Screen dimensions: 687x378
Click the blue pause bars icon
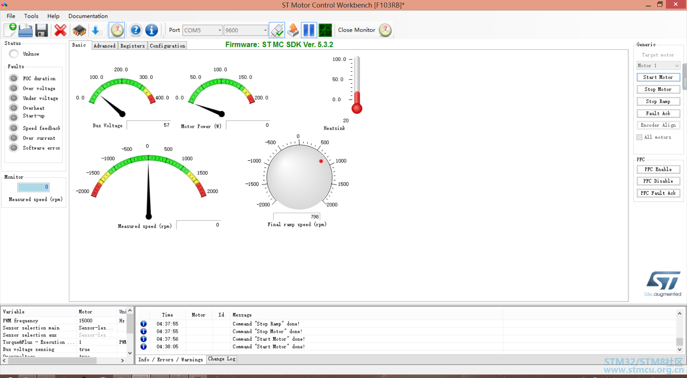pyautogui.click(x=309, y=30)
